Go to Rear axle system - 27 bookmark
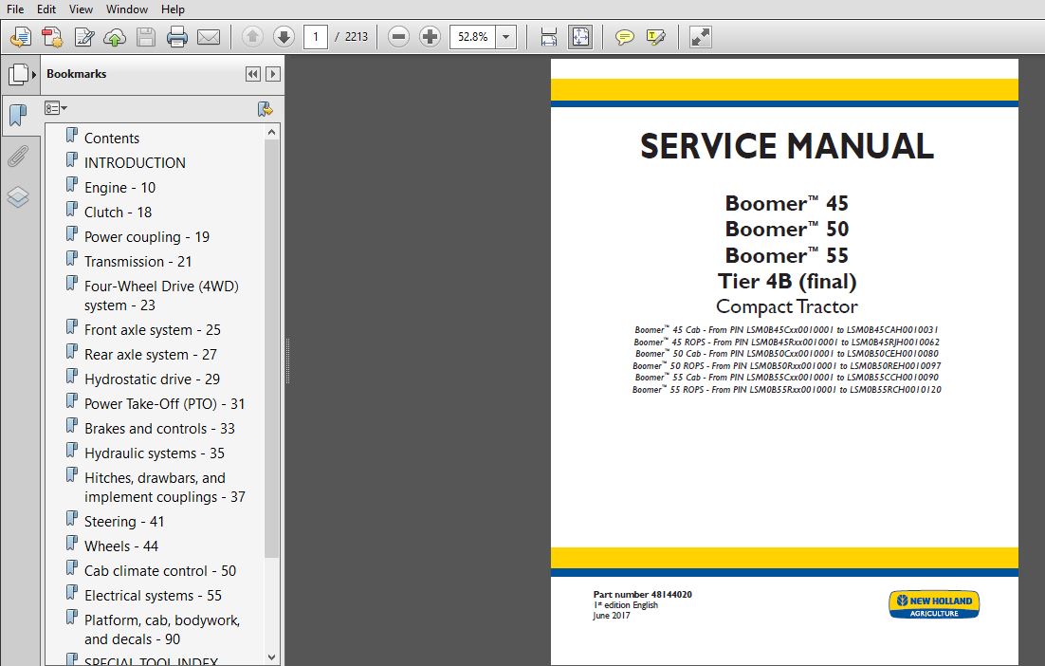Screen dimensions: 1045x666 tap(151, 355)
